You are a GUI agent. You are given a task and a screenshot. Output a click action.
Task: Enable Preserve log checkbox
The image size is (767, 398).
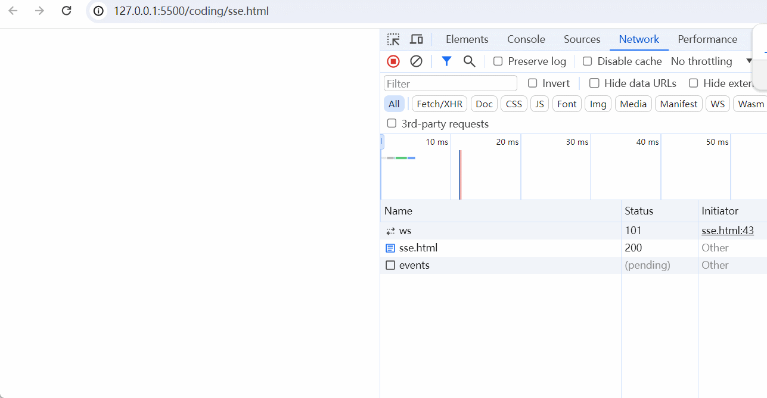[498, 61]
